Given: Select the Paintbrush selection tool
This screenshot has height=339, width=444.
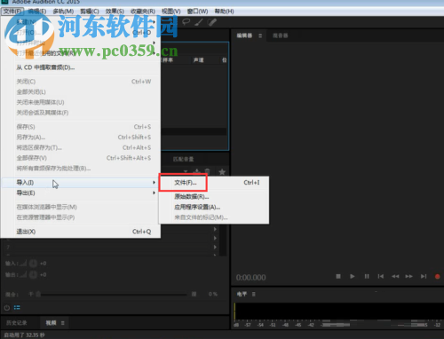Looking at the screenshot, I should (199, 22).
